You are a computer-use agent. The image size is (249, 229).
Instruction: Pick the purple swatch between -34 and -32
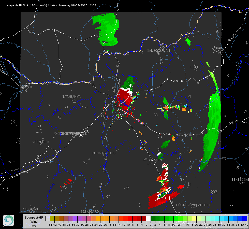pyautogui.click(x=75, y=218)
